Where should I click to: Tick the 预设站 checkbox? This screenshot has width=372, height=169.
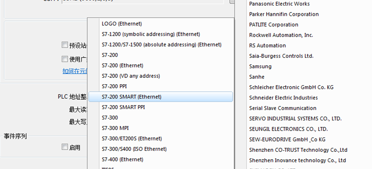point(65,45)
